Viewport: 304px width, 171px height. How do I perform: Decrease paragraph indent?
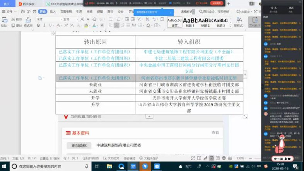click(127, 19)
